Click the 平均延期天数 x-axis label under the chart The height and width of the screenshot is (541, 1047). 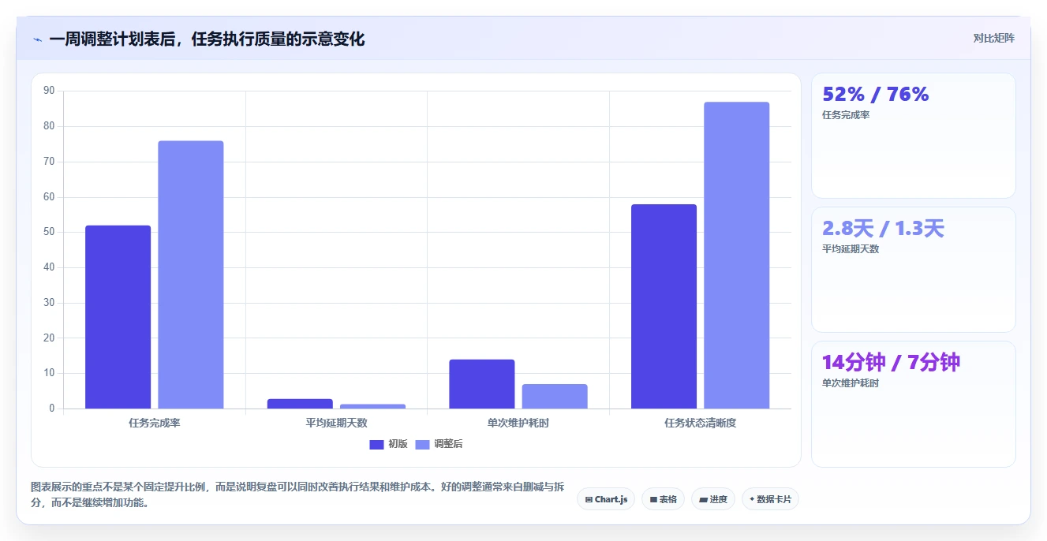pos(337,423)
